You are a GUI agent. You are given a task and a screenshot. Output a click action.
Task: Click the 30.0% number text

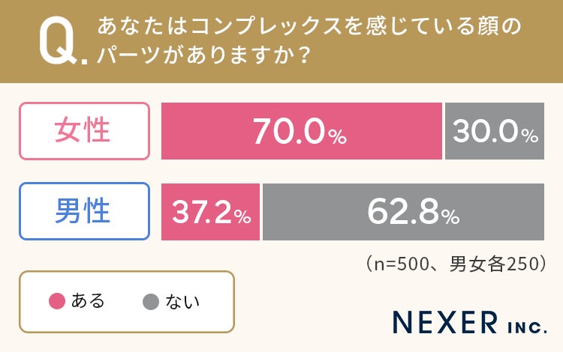(x=495, y=131)
